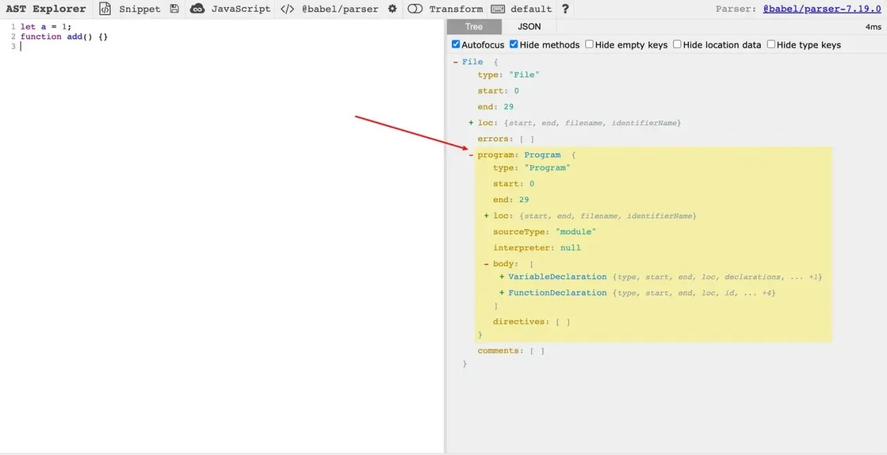Click the Snippet code file icon
Screen dimensions: 887x455
[105, 9]
